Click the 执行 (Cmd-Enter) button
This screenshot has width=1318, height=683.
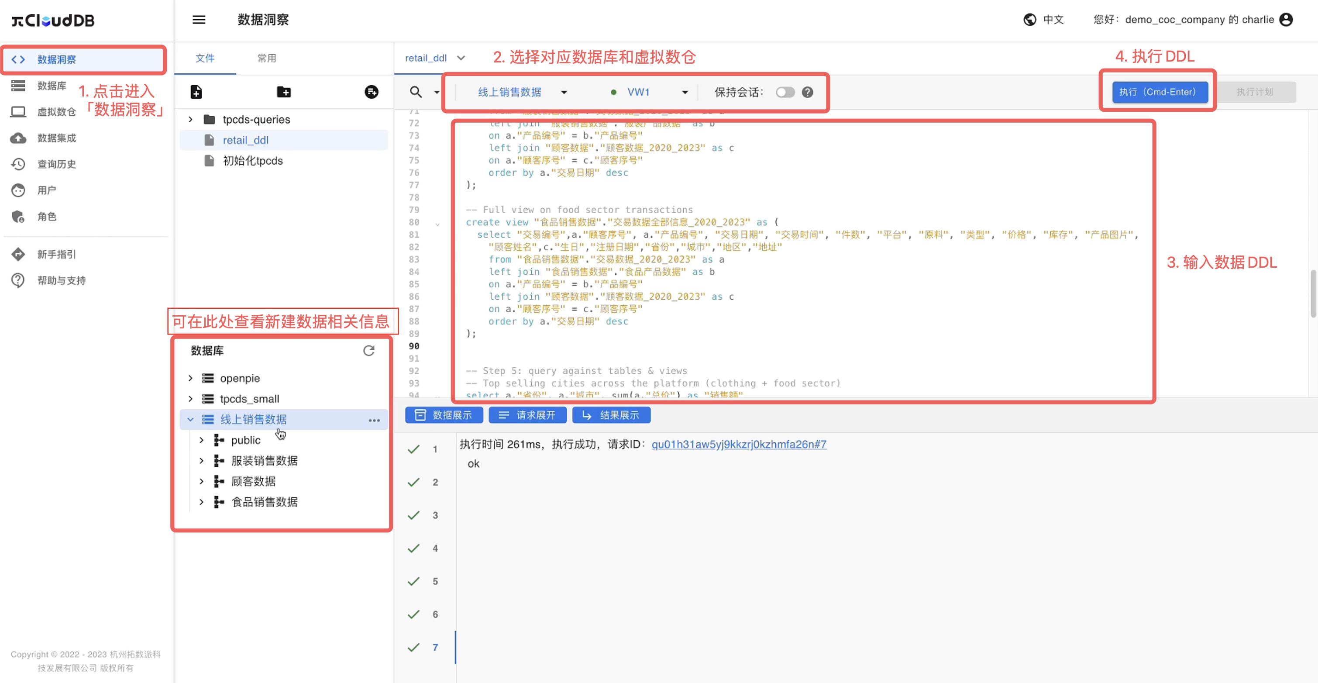[x=1160, y=92]
